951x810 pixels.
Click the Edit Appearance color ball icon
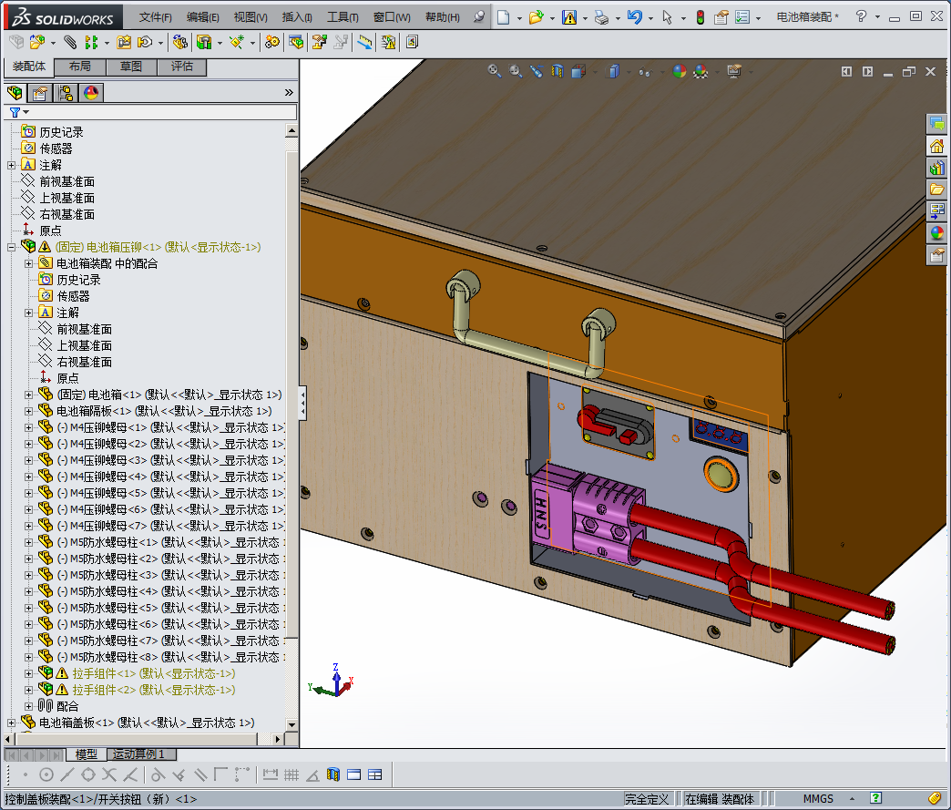click(x=680, y=72)
